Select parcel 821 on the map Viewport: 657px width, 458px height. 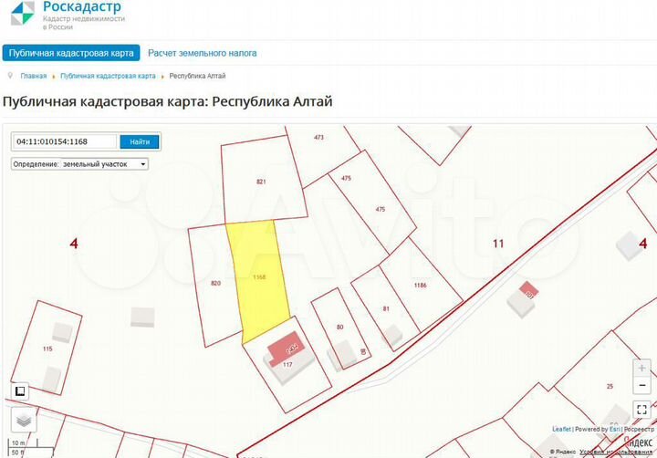[260, 182]
